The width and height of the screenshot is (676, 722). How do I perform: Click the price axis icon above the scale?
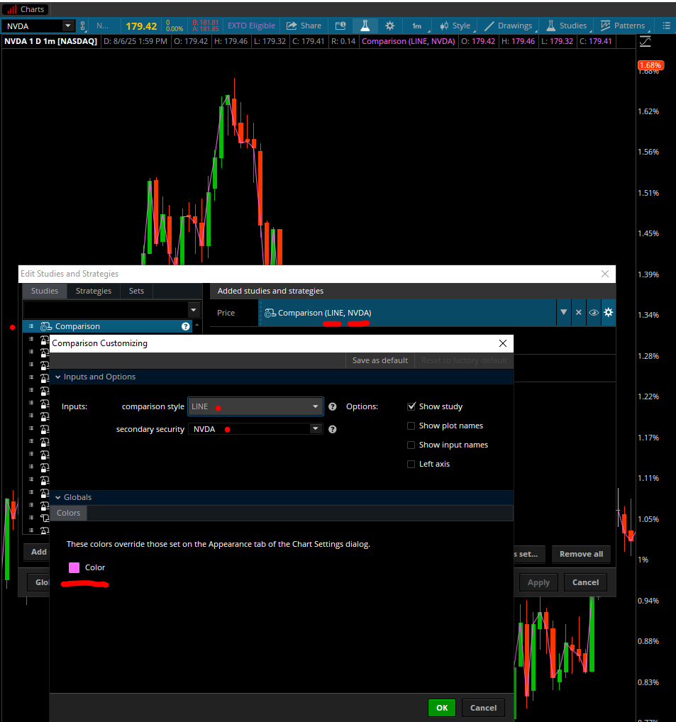[645, 41]
